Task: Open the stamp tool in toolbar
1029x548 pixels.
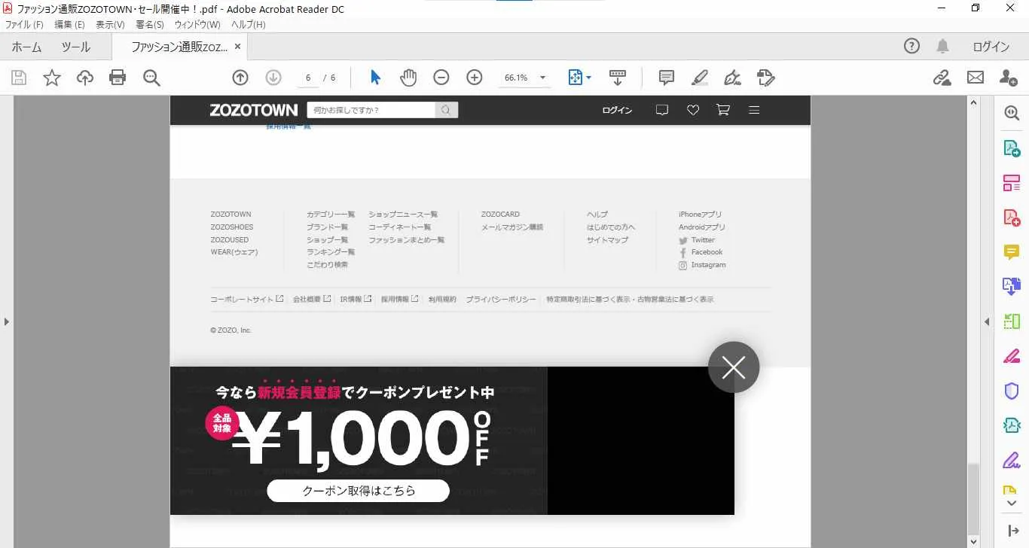Action: click(765, 78)
